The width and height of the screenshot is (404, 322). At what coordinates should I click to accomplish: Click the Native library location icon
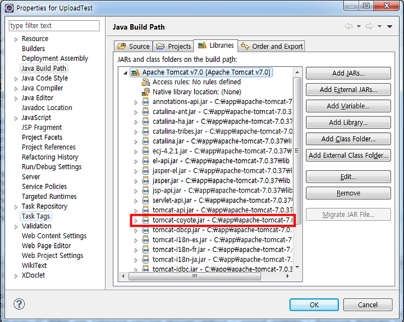[x=146, y=92]
